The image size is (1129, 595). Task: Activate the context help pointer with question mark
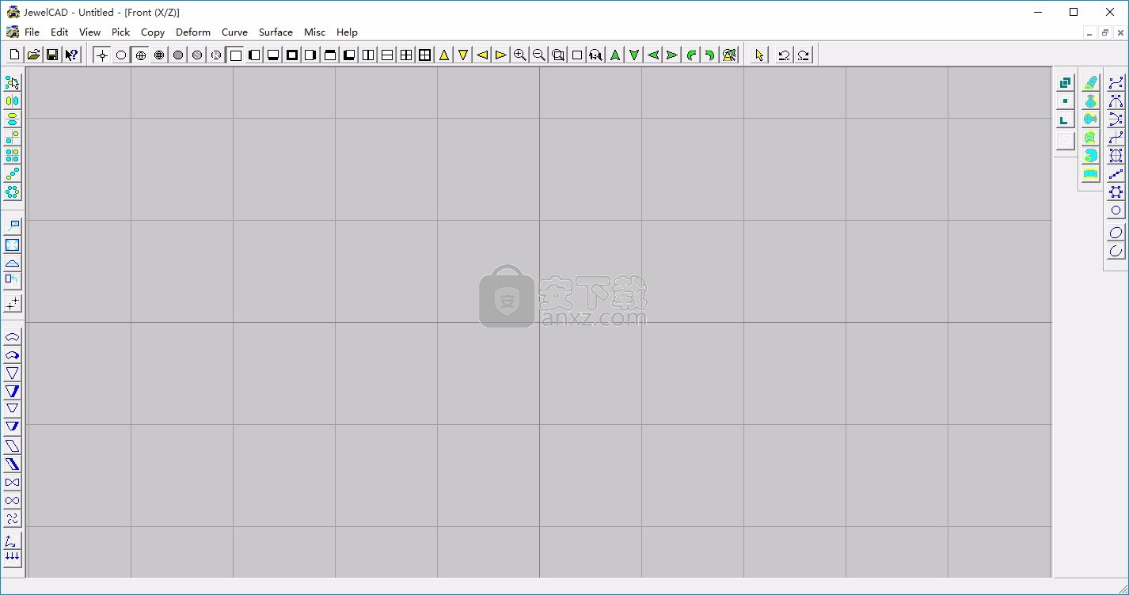[x=71, y=55]
